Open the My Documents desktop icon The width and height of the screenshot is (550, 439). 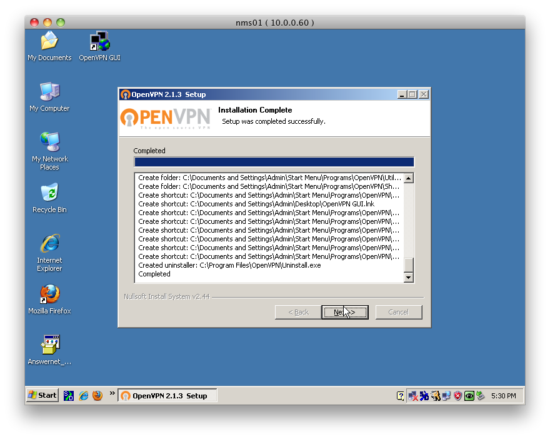49,46
